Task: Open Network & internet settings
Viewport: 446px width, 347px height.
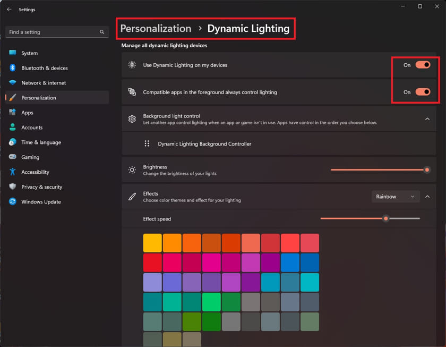Action: 57,82
